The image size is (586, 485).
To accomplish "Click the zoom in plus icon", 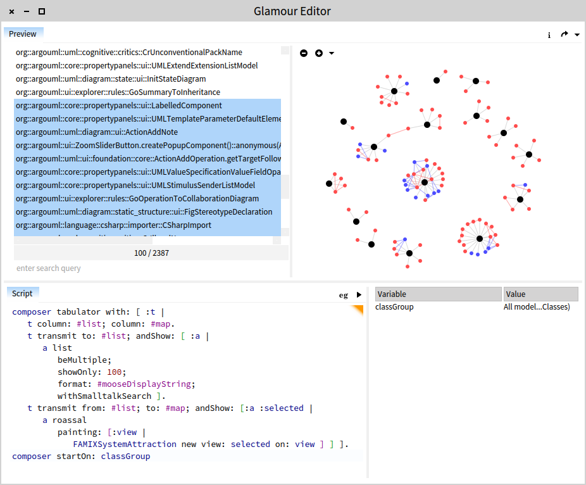I will [319, 53].
